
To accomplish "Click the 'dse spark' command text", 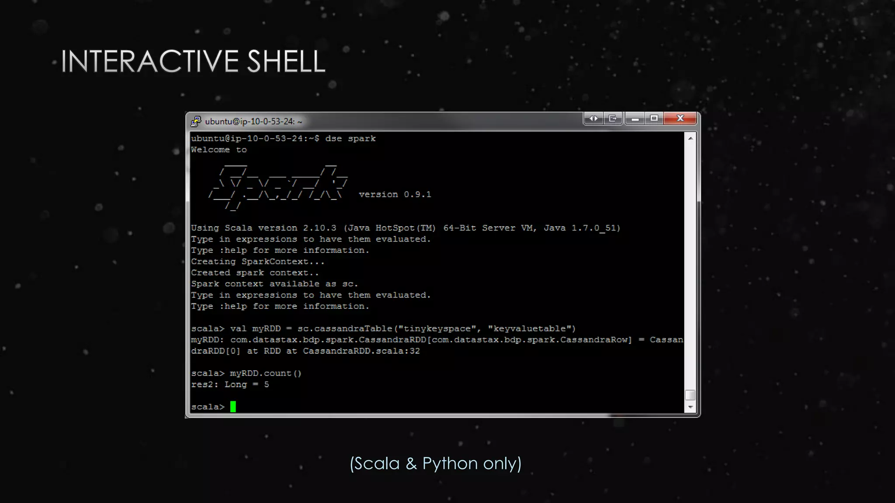I will tap(350, 138).
